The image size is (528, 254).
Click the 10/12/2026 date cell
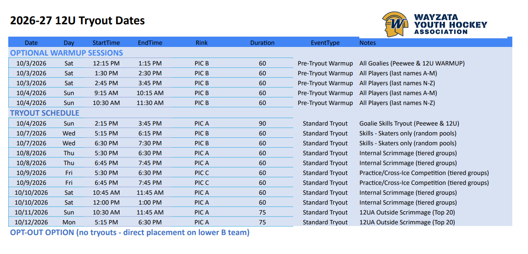31,222
